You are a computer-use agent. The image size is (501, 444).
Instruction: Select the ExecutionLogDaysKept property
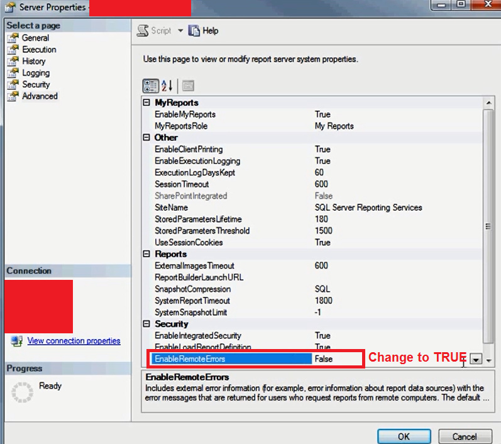pyautogui.click(x=195, y=172)
